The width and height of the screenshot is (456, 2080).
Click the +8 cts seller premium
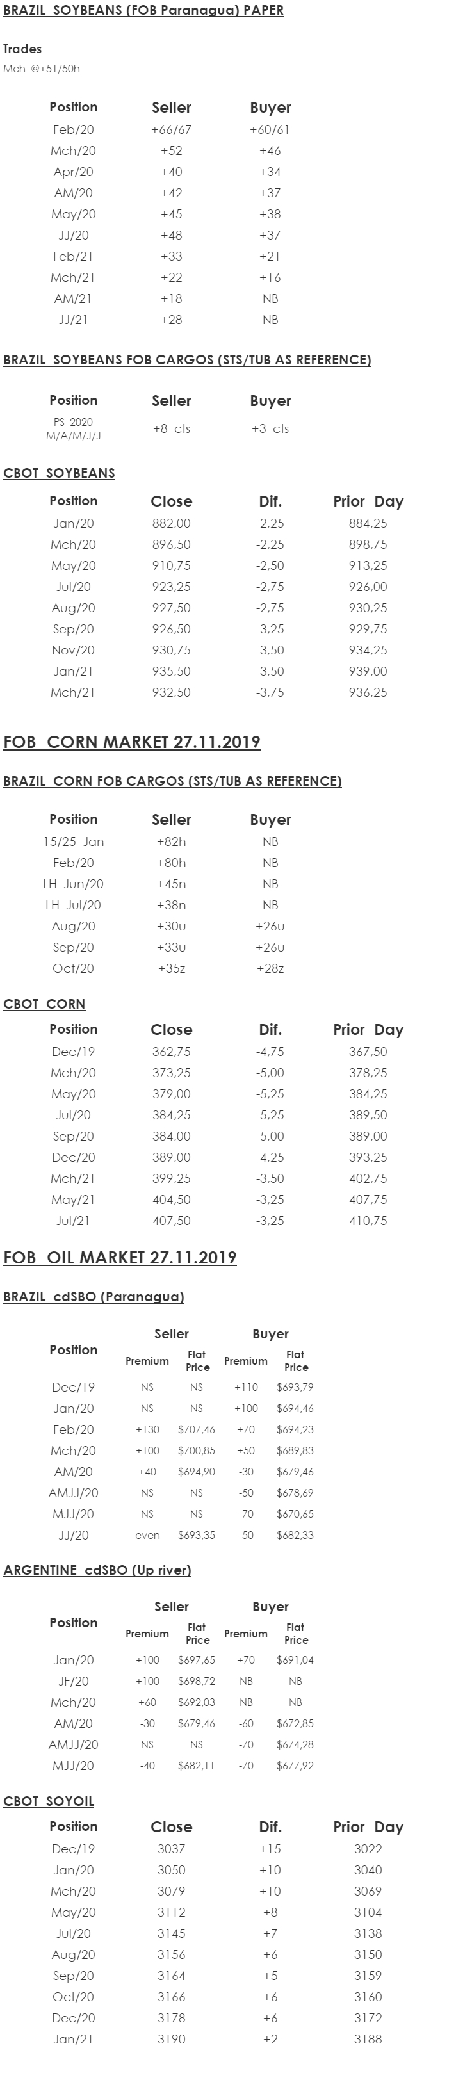pyautogui.click(x=171, y=429)
